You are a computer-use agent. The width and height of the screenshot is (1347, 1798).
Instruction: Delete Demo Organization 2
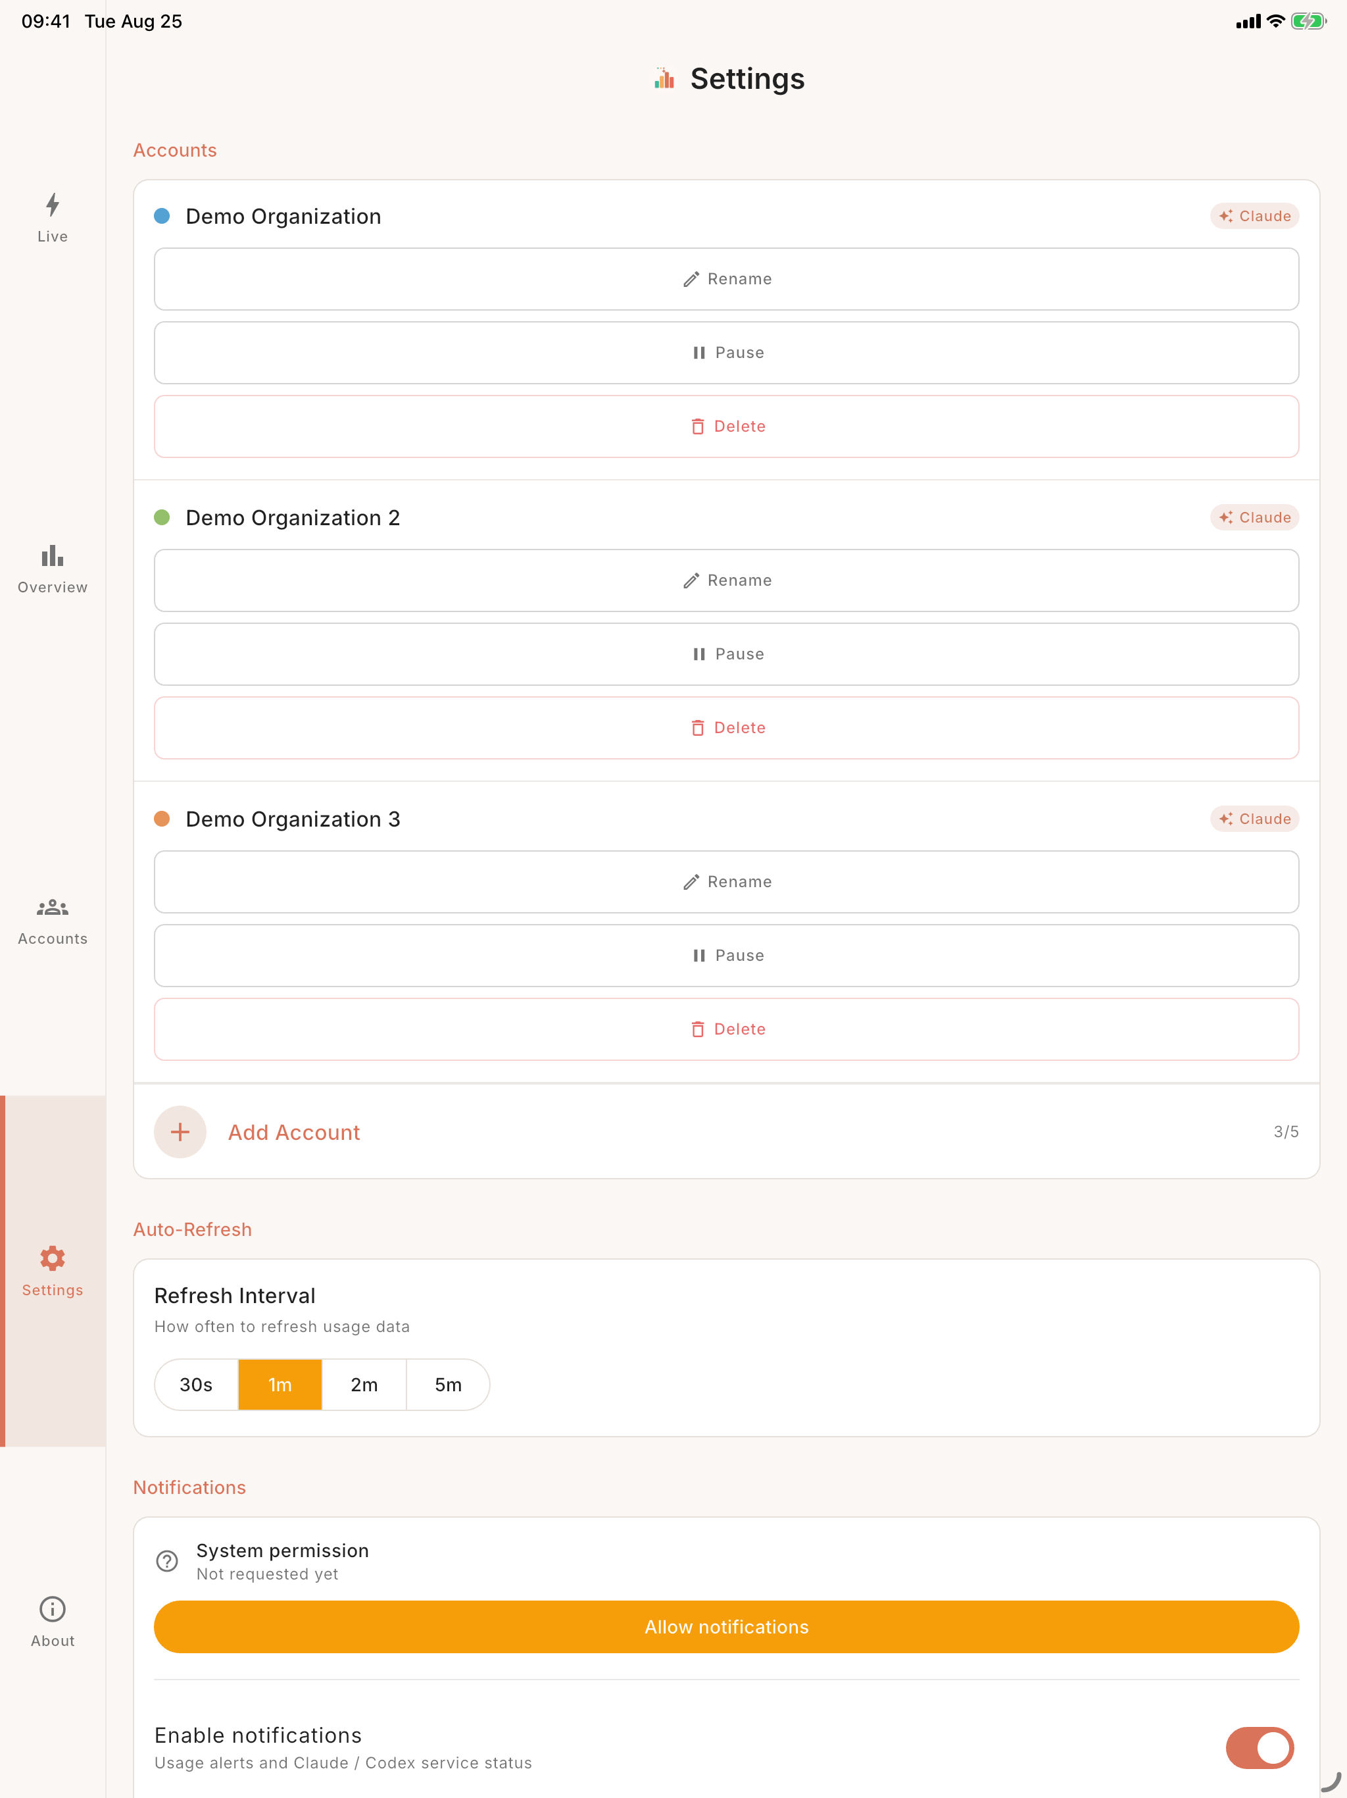pyautogui.click(x=726, y=727)
